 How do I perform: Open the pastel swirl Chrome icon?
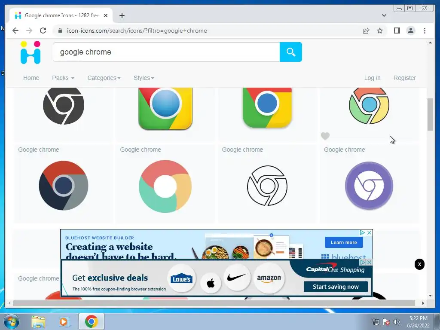[x=165, y=186]
